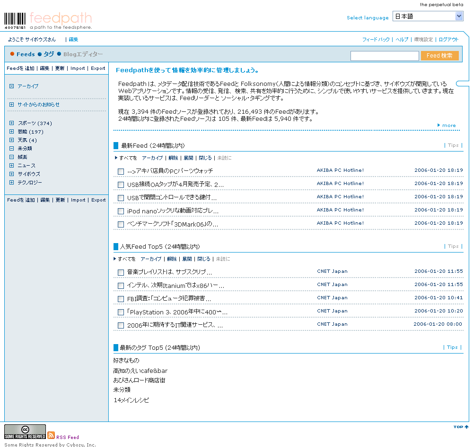This screenshot has height=447, width=473.
Task: Click the arrow icon beside the more link
Action: coord(438,125)
